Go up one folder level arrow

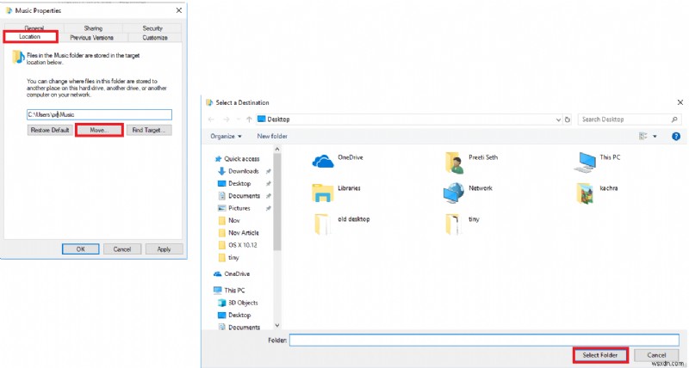pyautogui.click(x=249, y=120)
